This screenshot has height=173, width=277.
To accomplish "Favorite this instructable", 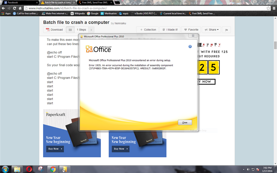I will 191,30.
